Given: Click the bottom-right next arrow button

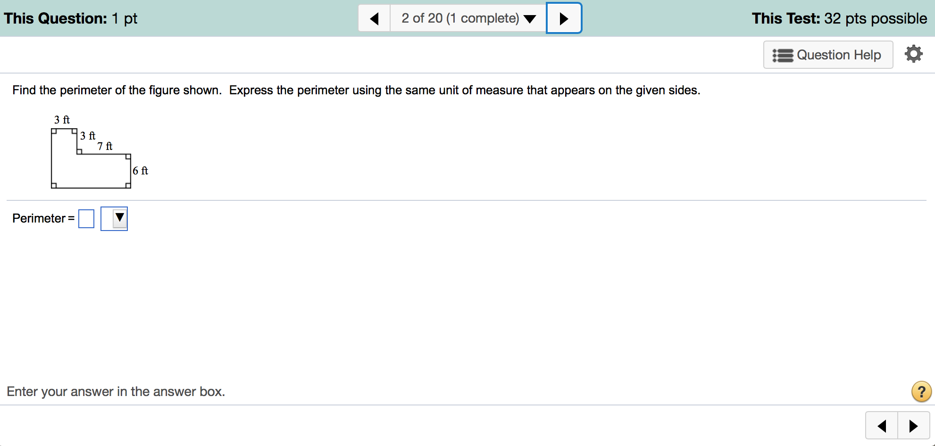Looking at the screenshot, I should [x=913, y=426].
